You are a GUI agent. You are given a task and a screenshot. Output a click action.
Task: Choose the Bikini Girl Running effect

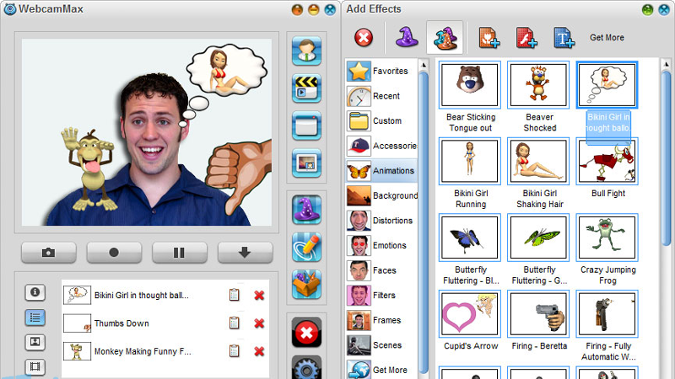tap(470, 161)
